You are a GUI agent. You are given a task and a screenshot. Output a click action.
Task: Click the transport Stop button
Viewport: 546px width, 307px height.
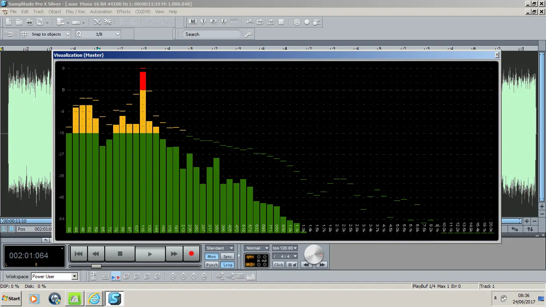coord(120,254)
